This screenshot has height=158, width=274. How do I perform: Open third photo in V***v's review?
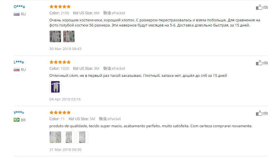pyautogui.click(x=82, y=137)
